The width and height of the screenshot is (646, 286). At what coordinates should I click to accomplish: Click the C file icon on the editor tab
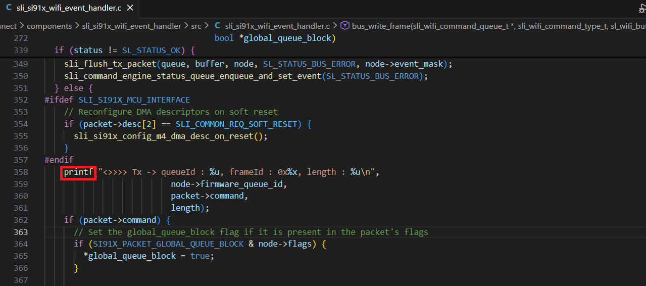coord(9,8)
